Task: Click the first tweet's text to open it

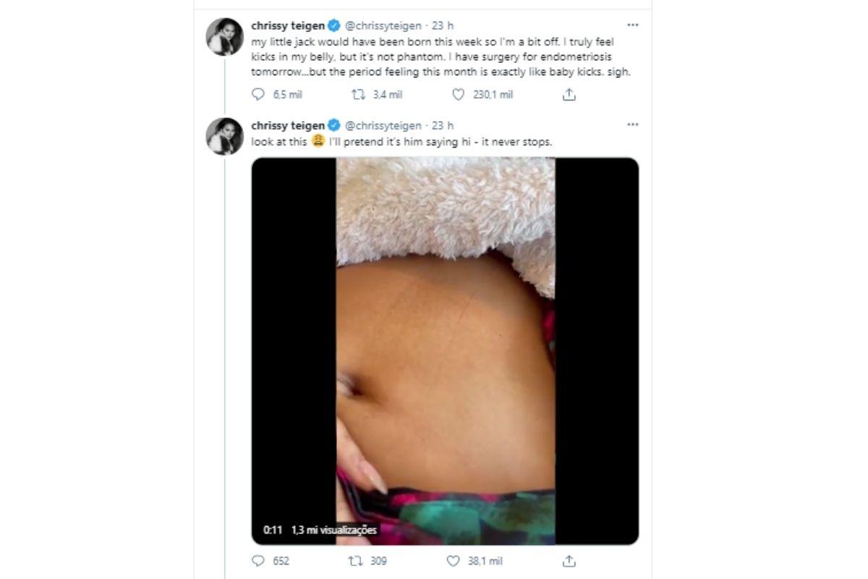Action: pos(434,56)
